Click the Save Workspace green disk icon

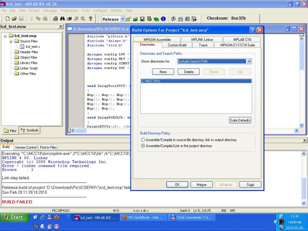pos(142,19)
